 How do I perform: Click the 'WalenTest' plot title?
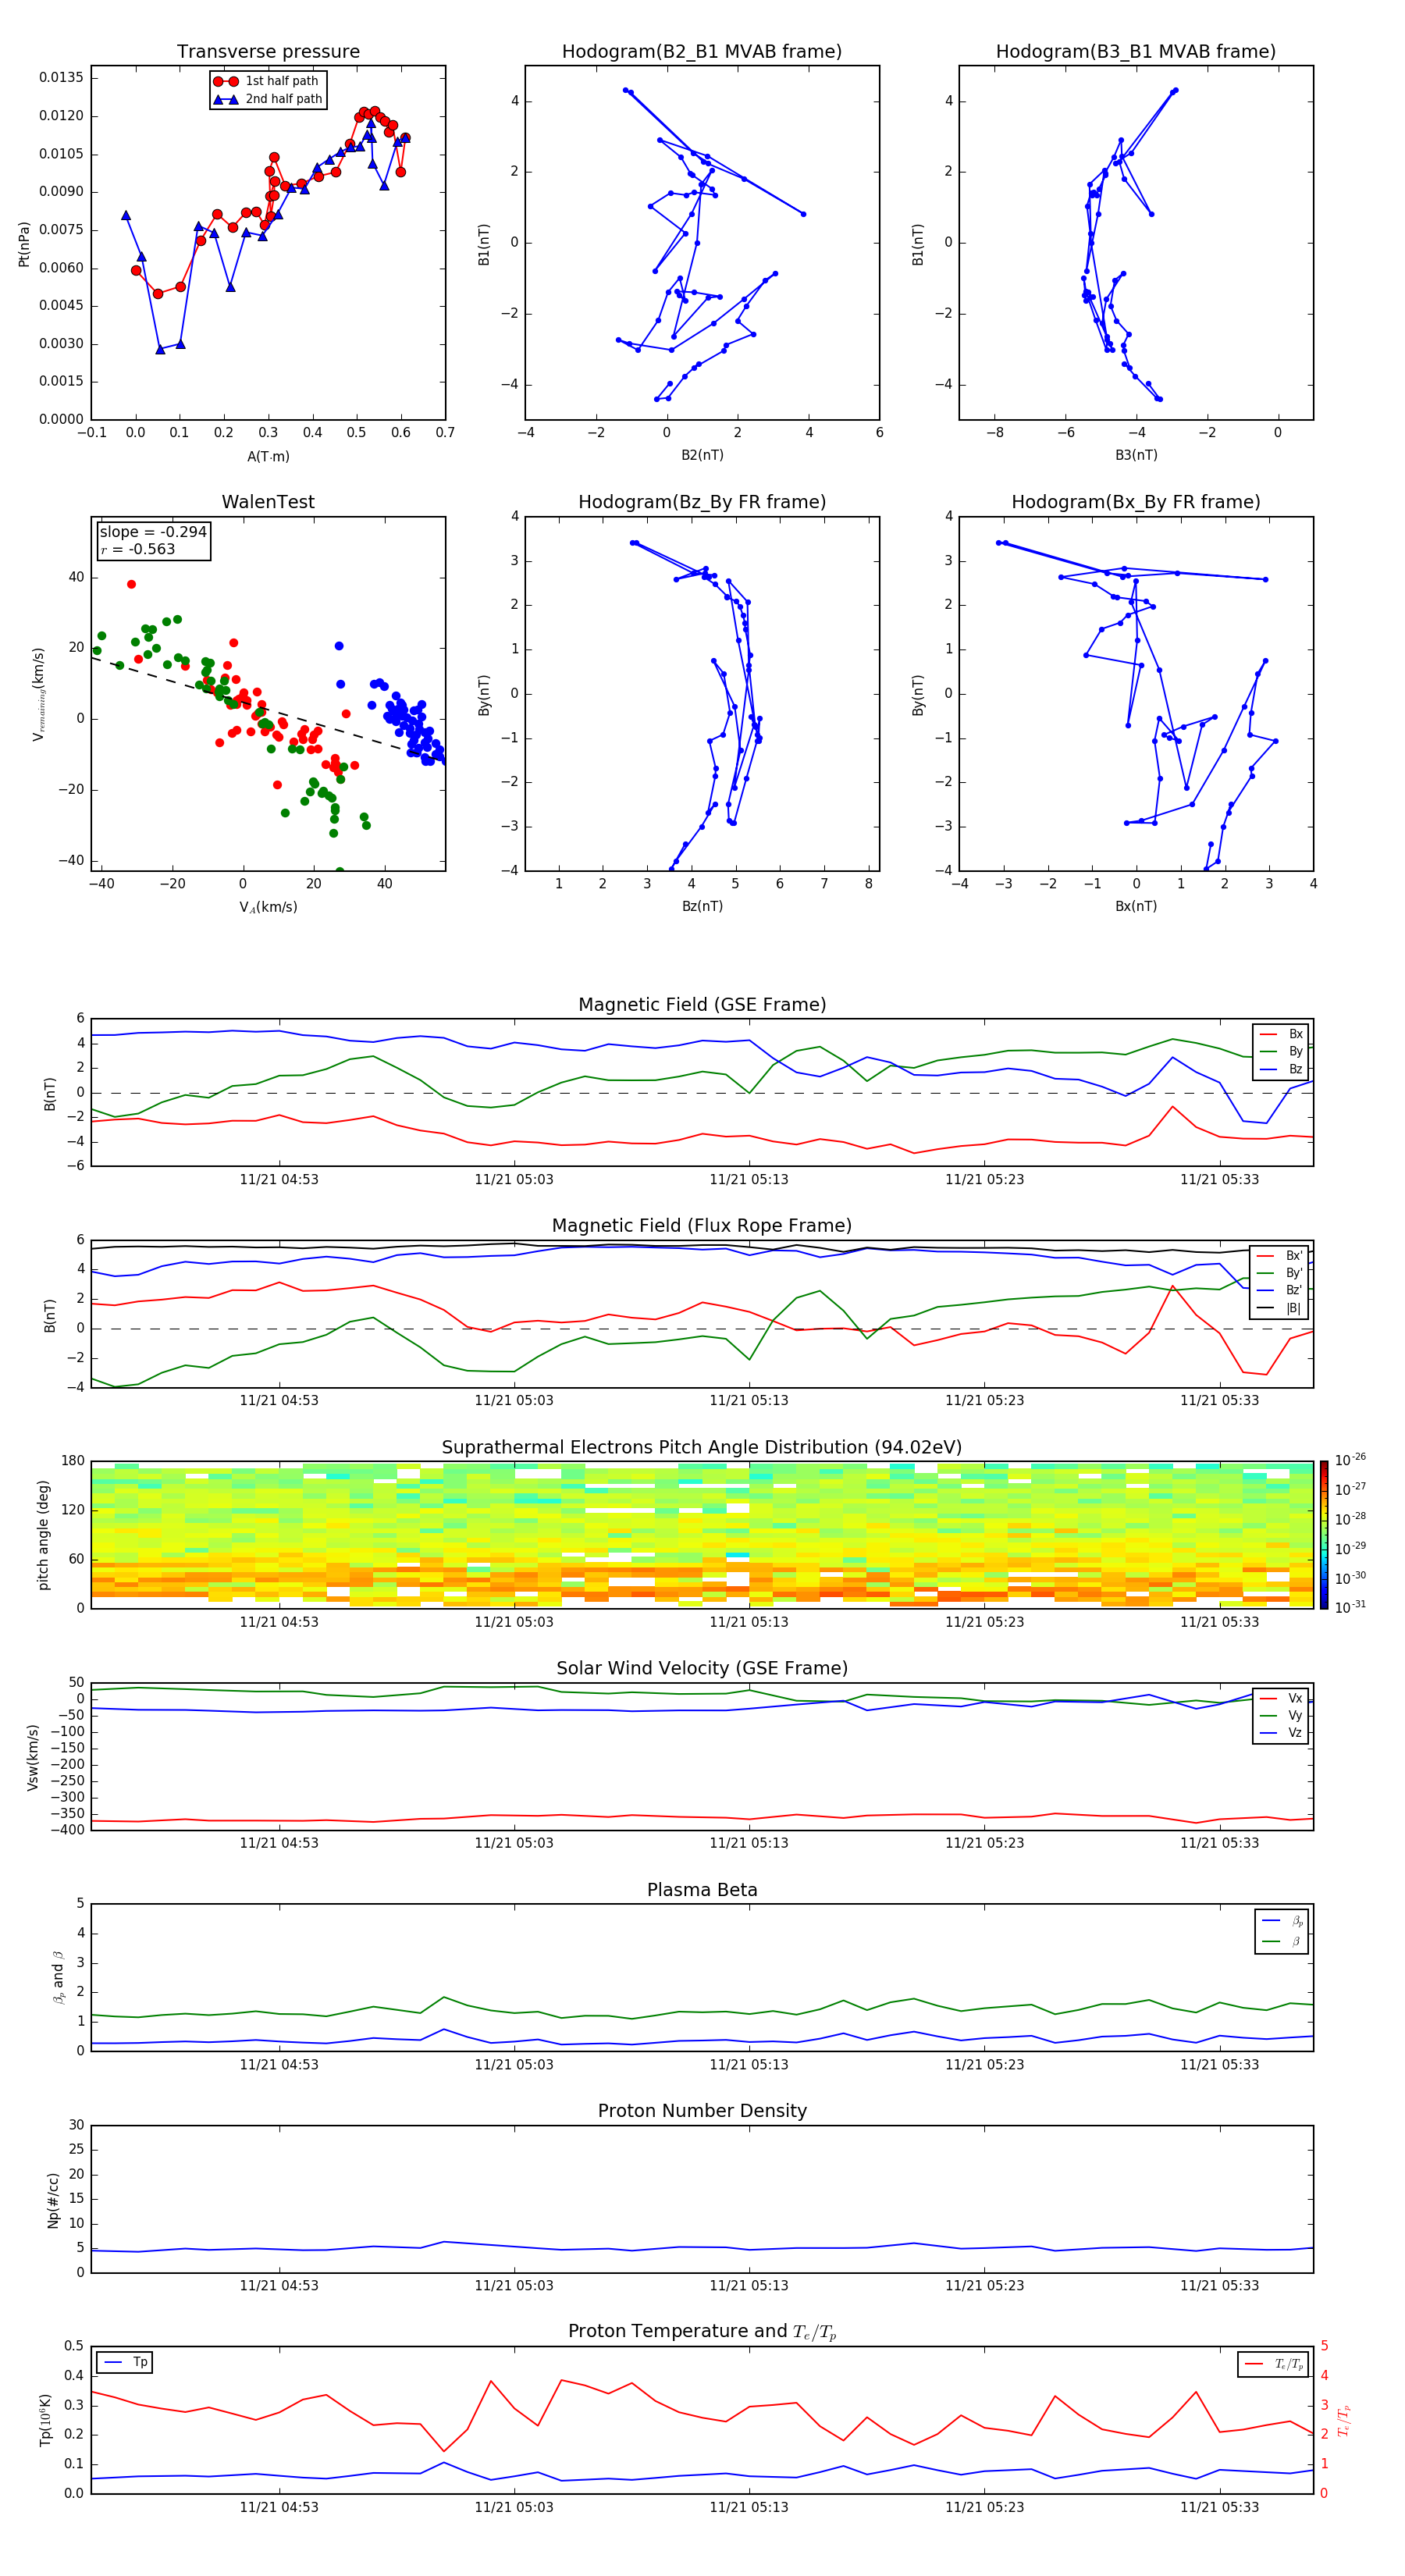268,502
